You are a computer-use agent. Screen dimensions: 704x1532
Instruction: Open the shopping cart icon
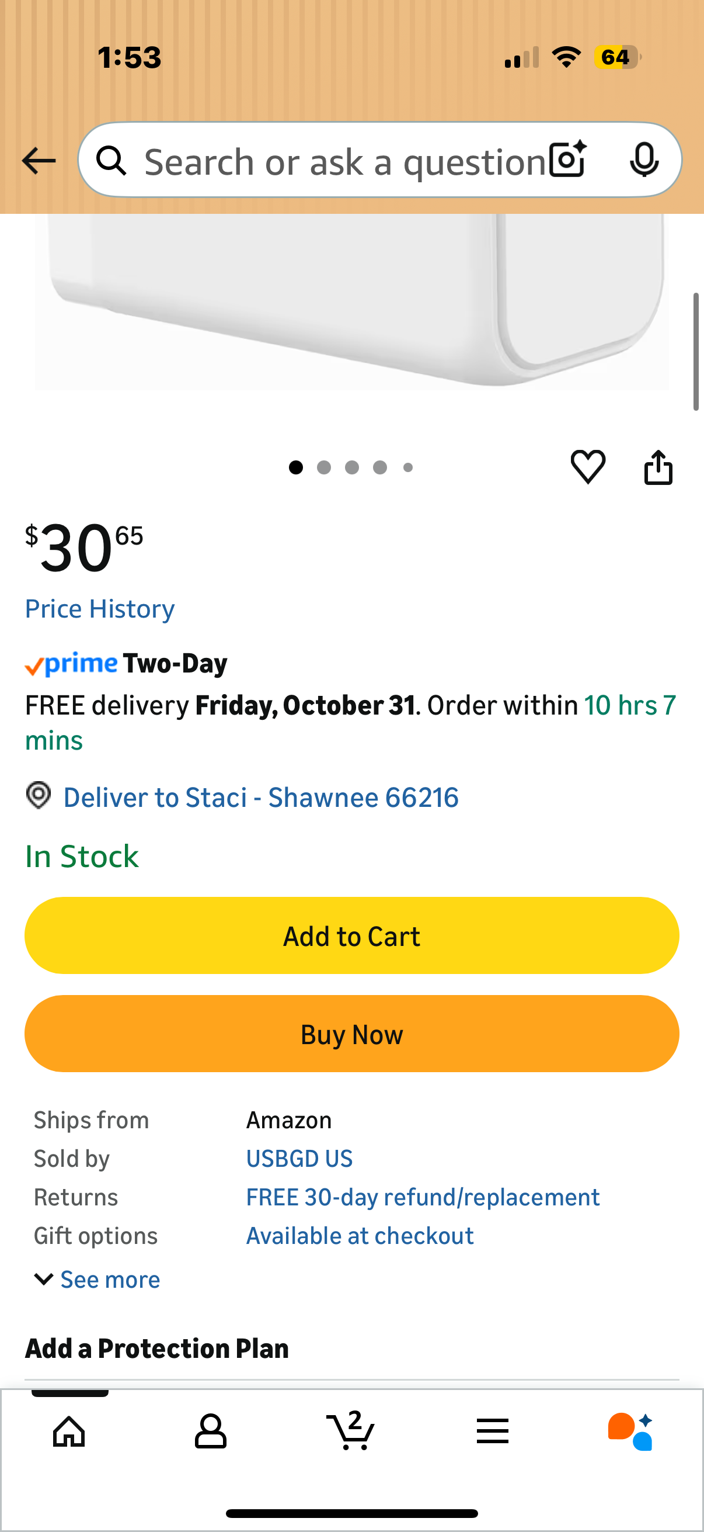pos(351,1431)
